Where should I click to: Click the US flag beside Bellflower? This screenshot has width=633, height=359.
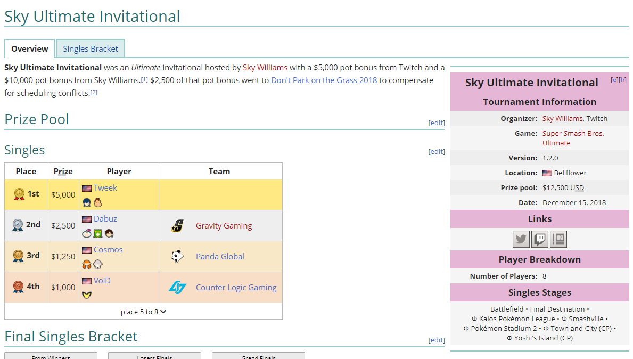pyautogui.click(x=547, y=173)
